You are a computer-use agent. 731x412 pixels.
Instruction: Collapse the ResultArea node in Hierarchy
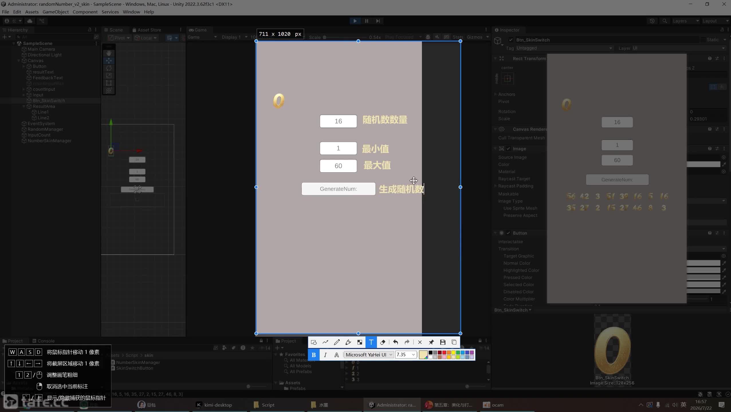point(24,106)
